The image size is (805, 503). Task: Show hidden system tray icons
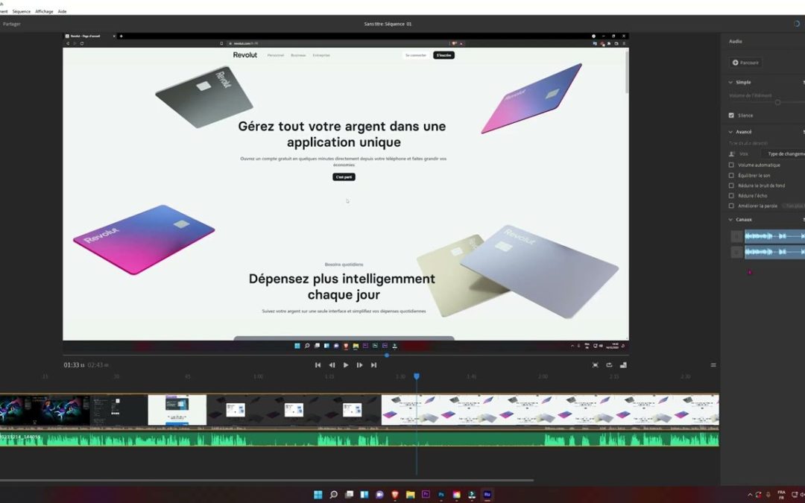coord(750,496)
